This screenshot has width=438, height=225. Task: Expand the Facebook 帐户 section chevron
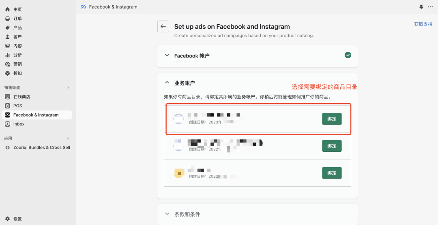click(x=167, y=55)
